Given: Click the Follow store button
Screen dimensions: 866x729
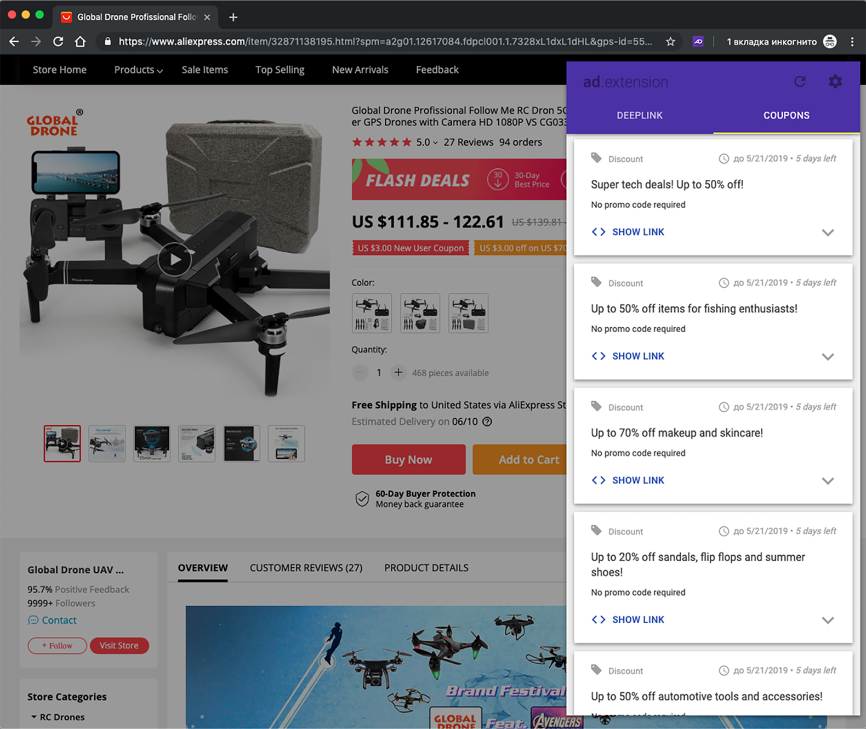Looking at the screenshot, I should tap(57, 646).
